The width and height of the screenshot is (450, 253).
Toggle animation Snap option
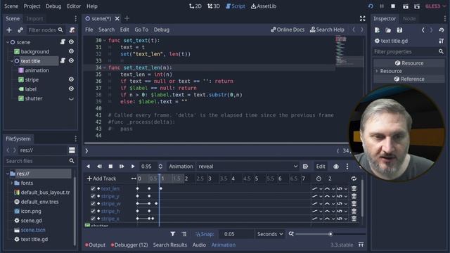coord(205,234)
